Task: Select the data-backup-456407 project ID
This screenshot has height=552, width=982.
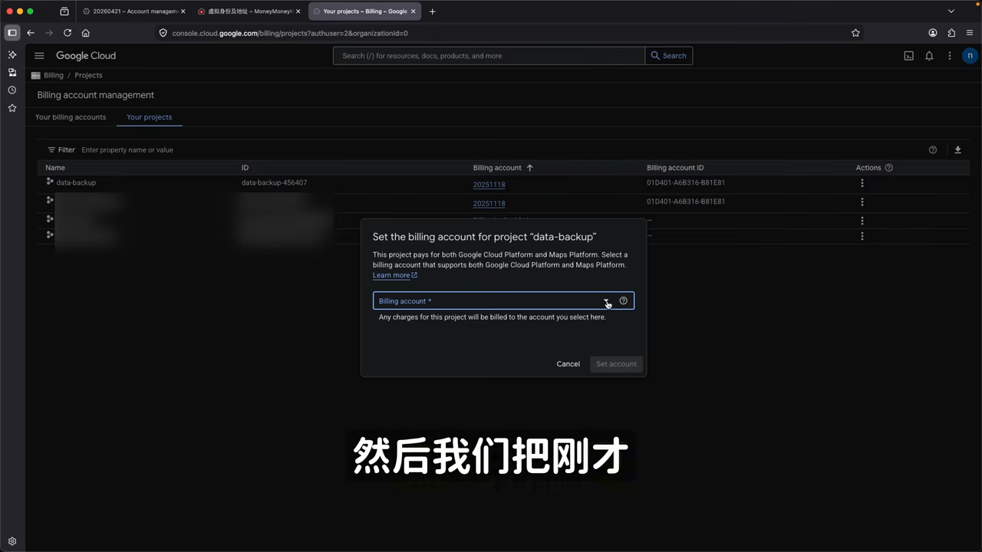Action: pos(275,182)
